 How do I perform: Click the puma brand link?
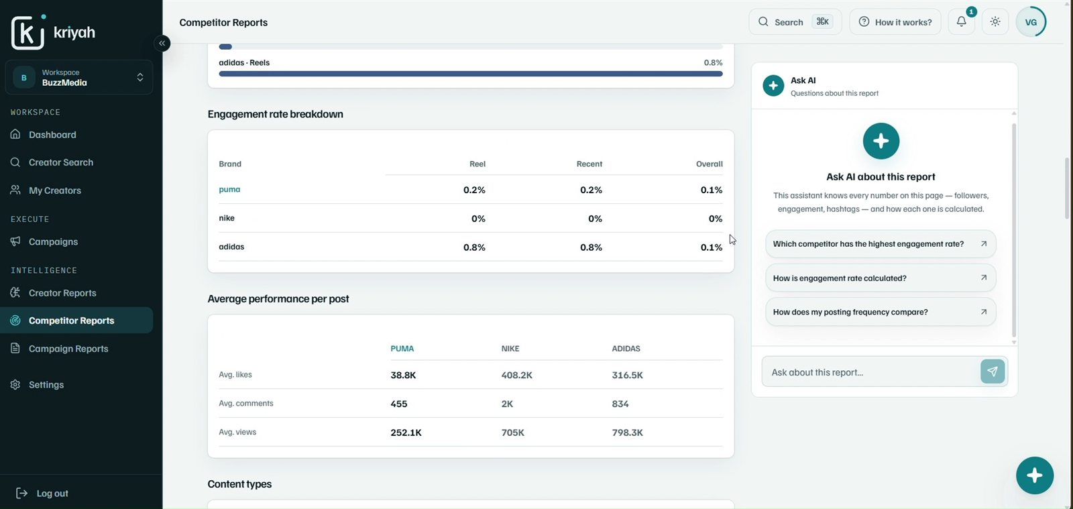(x=229, y=190)
